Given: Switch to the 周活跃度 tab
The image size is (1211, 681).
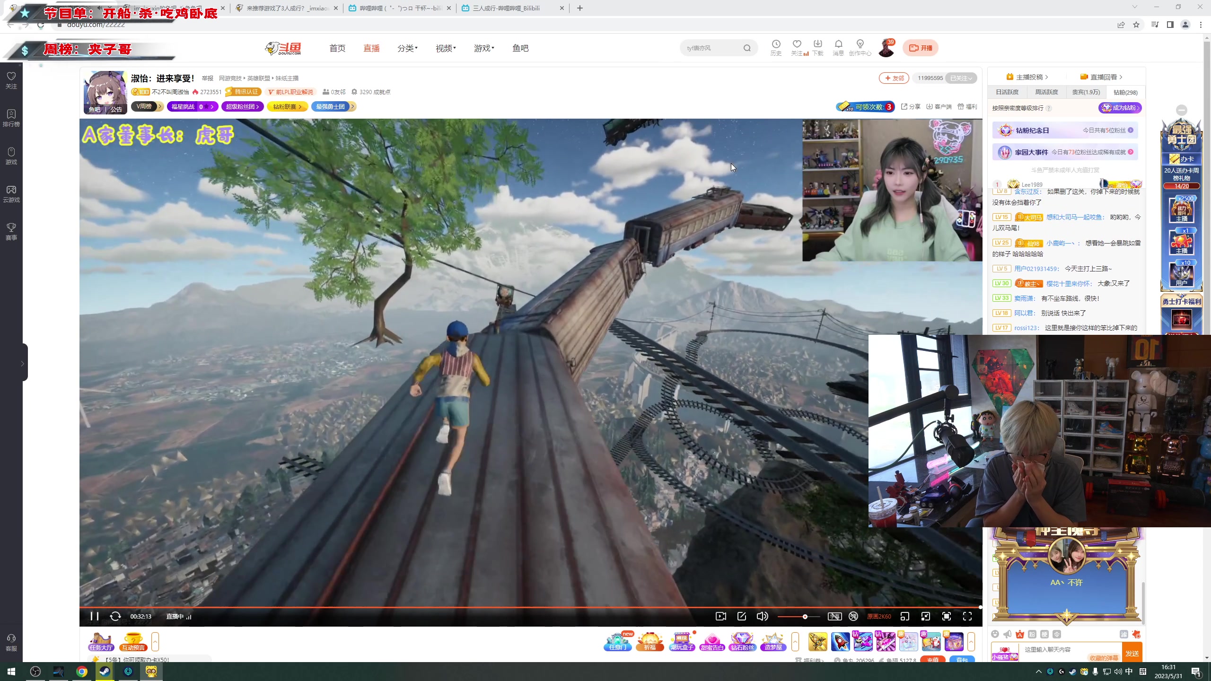Looking at the screenshot, I should [1046, 92].
